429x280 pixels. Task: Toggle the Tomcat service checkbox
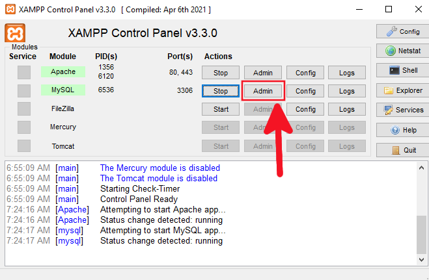coord(24,146)
